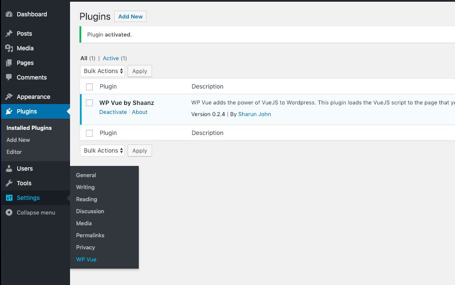
Task: Click the Settings sliders icon
Action: tap(9, 198)
